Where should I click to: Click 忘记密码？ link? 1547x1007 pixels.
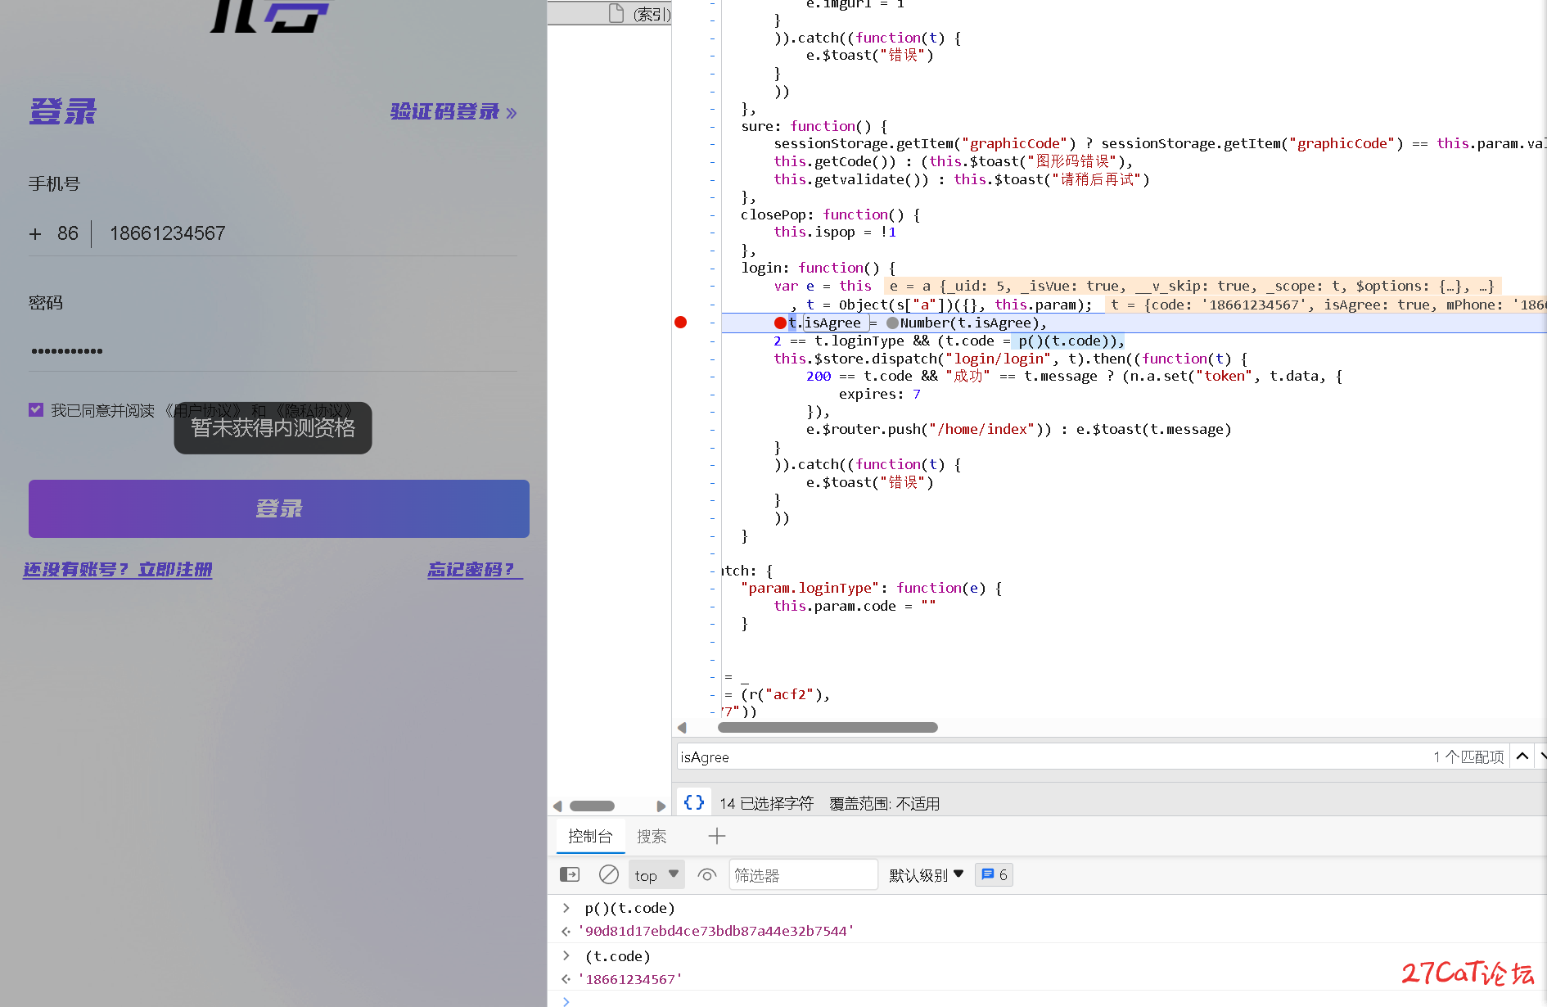[x=474, y=569]
